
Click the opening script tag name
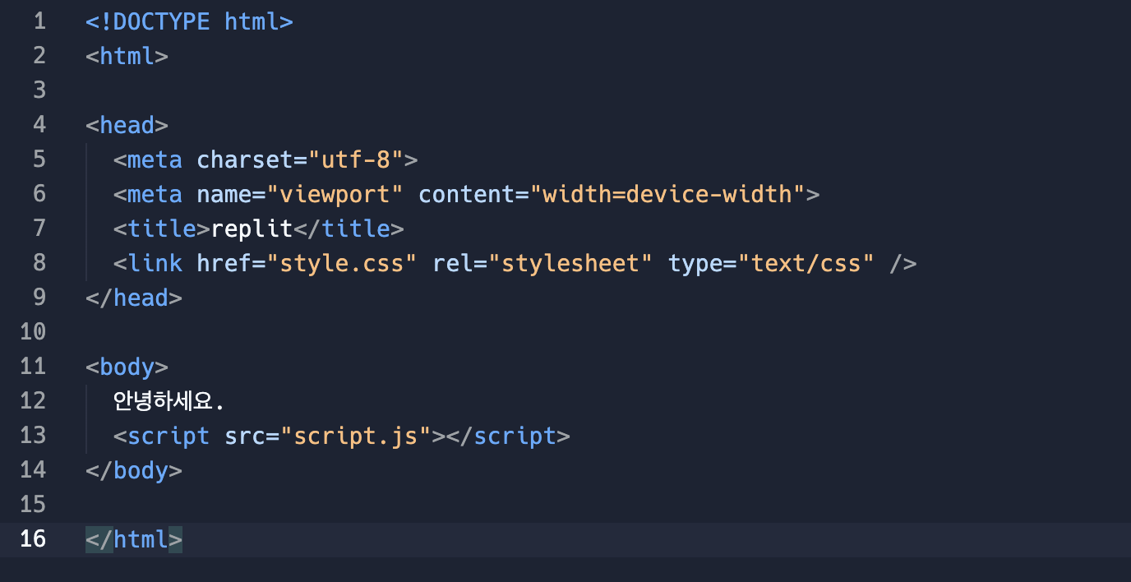pos(168,436)
